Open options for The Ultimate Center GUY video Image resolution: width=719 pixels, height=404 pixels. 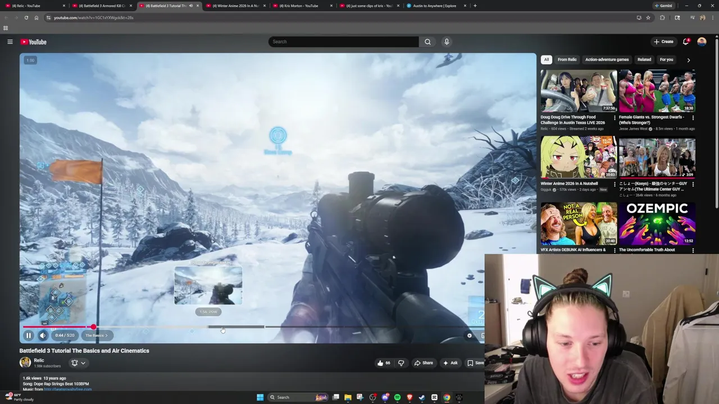pos(693,184)
